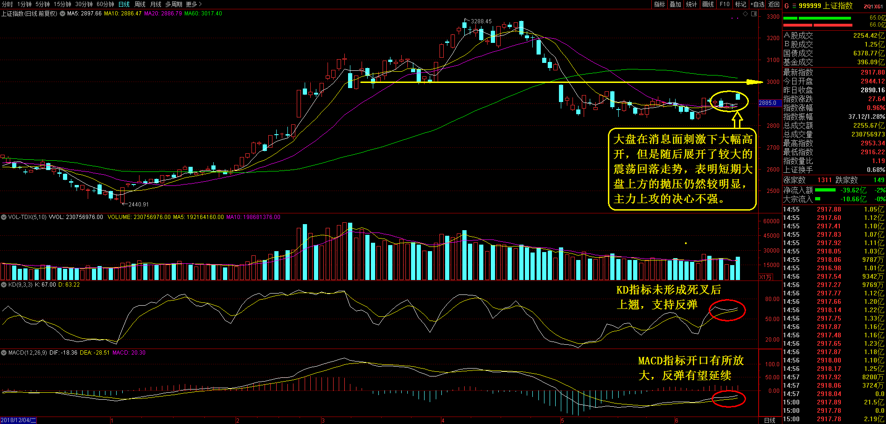886x424 pixels.
Task: Select the 月线 monthly period
Action: (155, 4)
